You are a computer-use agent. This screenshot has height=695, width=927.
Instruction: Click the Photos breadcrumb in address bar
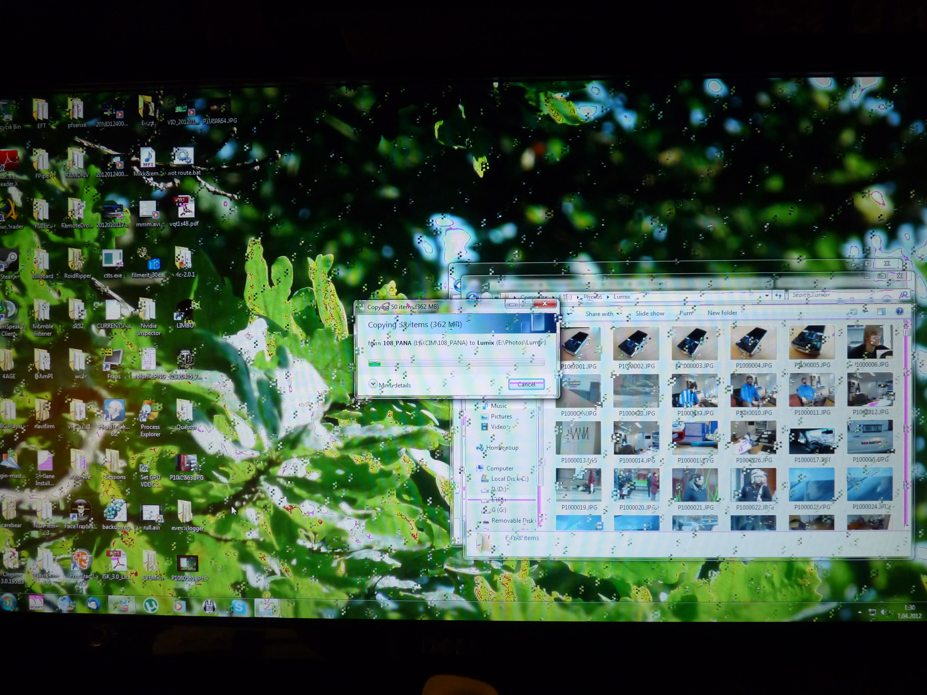pyautogui.click(x=593, y=297)
